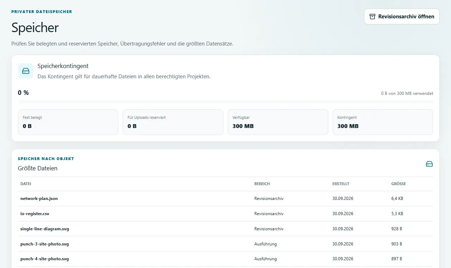Select the single-line-diagram.svg file name
The height and width of the screenshot is (268, 451).
point(45,229)
